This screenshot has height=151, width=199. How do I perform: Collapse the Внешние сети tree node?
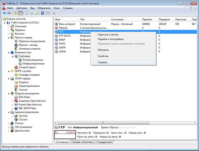(9, 53)
